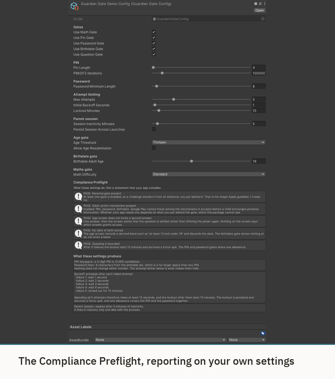Click the Script field object picker circle

(263, 19)
